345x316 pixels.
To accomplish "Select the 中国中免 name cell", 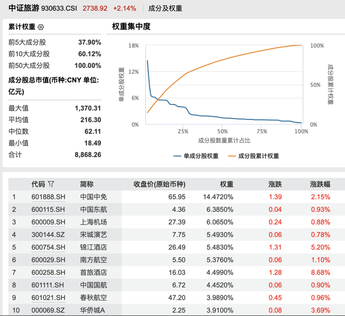I will click(x=94, y=197).
